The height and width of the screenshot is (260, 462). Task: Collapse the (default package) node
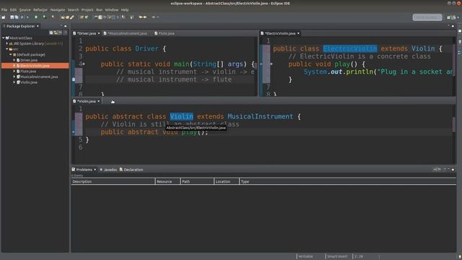11,55
